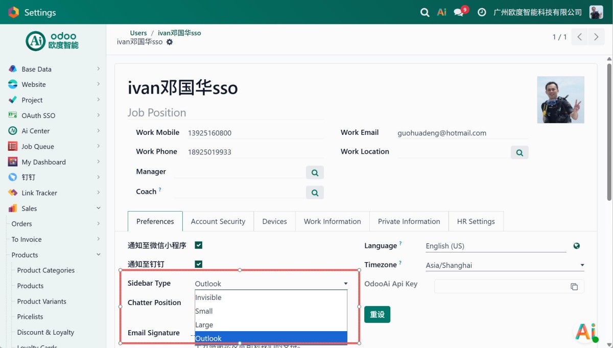
Task: Click the OAuth SSO menu icon
Action: tap(13, 115)
